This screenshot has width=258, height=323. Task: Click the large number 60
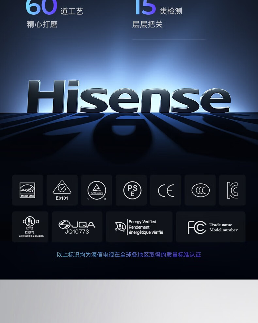coord(41,7)
